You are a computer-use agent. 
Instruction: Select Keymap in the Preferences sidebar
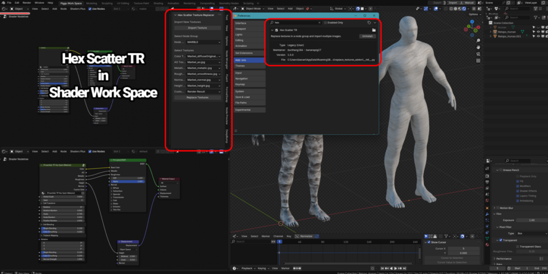tap(249, 84)
